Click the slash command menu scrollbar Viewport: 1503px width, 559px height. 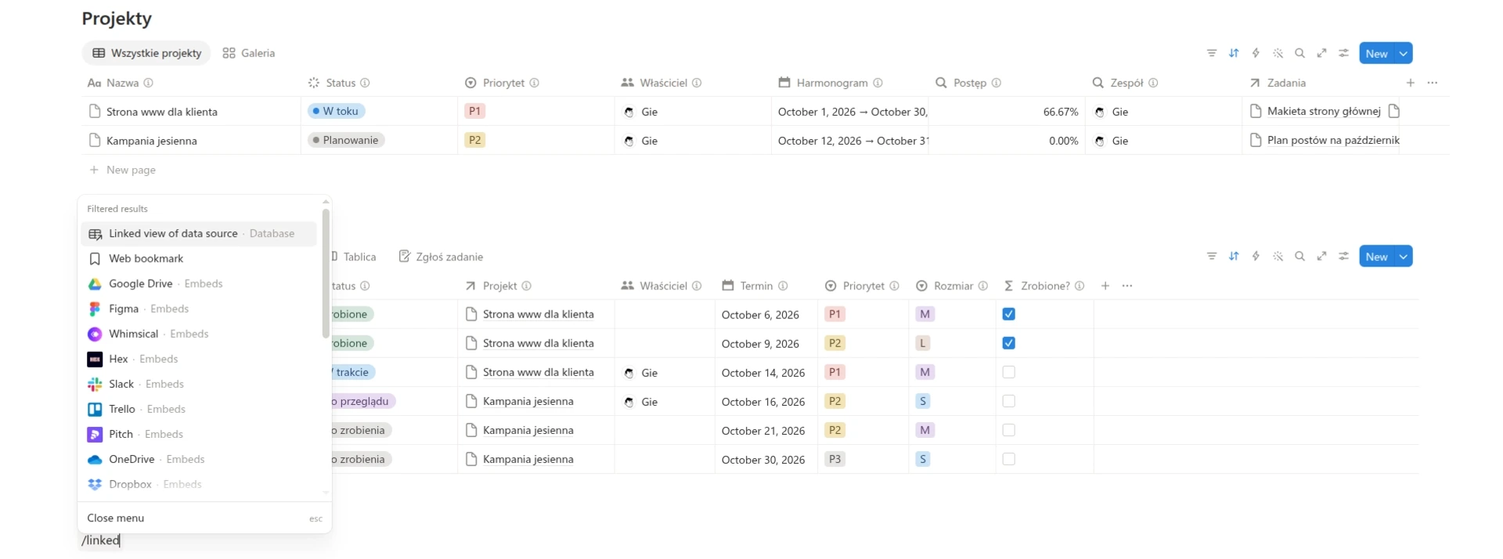point(326,274)
